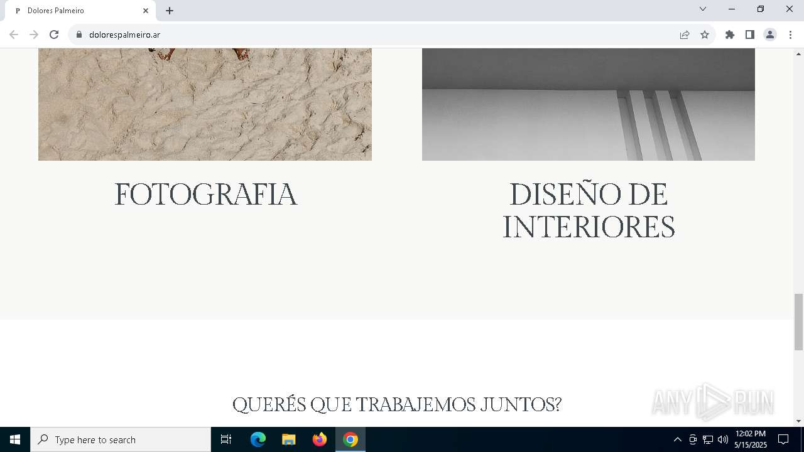Show hidden system tray icons
The height and width of the screenshot is (452, 804).
pyautogui.click(x=677, y=439)
